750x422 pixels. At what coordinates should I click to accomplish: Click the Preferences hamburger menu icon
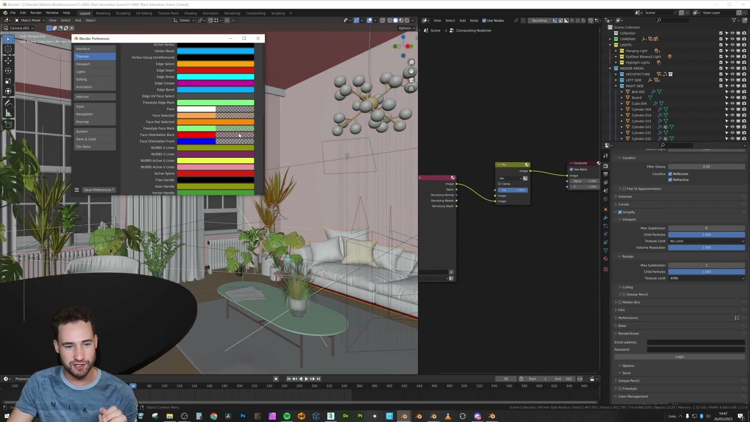77,190
